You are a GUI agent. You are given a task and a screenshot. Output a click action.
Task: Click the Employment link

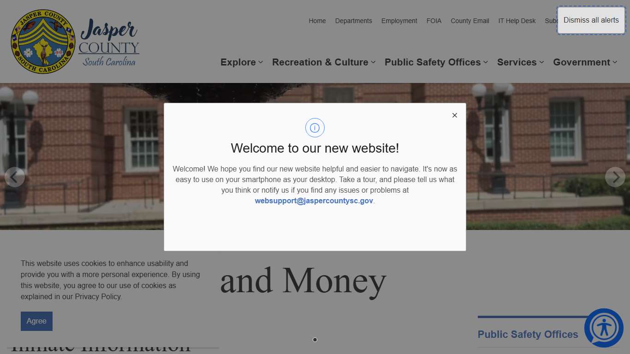pos(399,21)
